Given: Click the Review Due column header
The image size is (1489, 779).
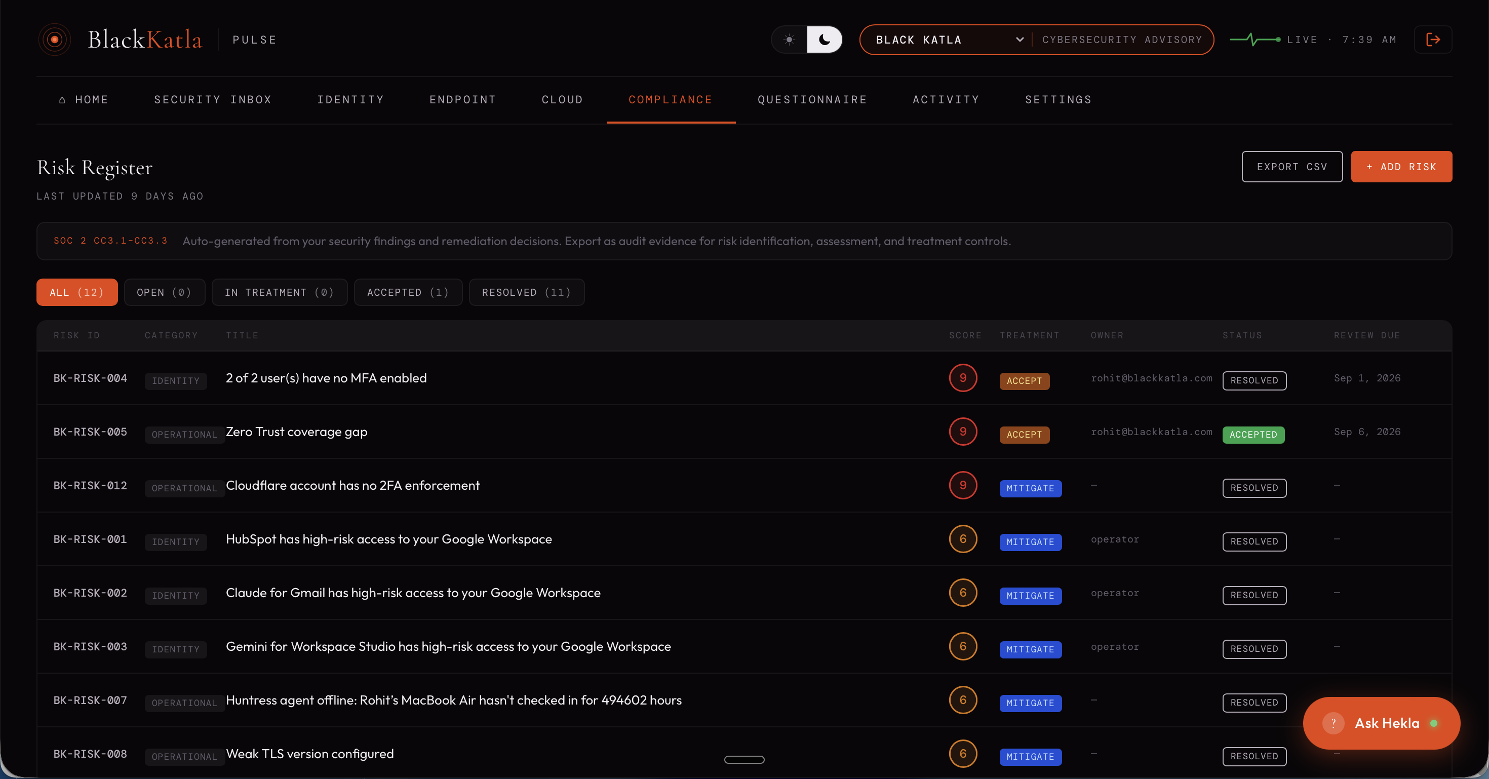Looking at the screenshot, I should click(x=1367, y=335).
